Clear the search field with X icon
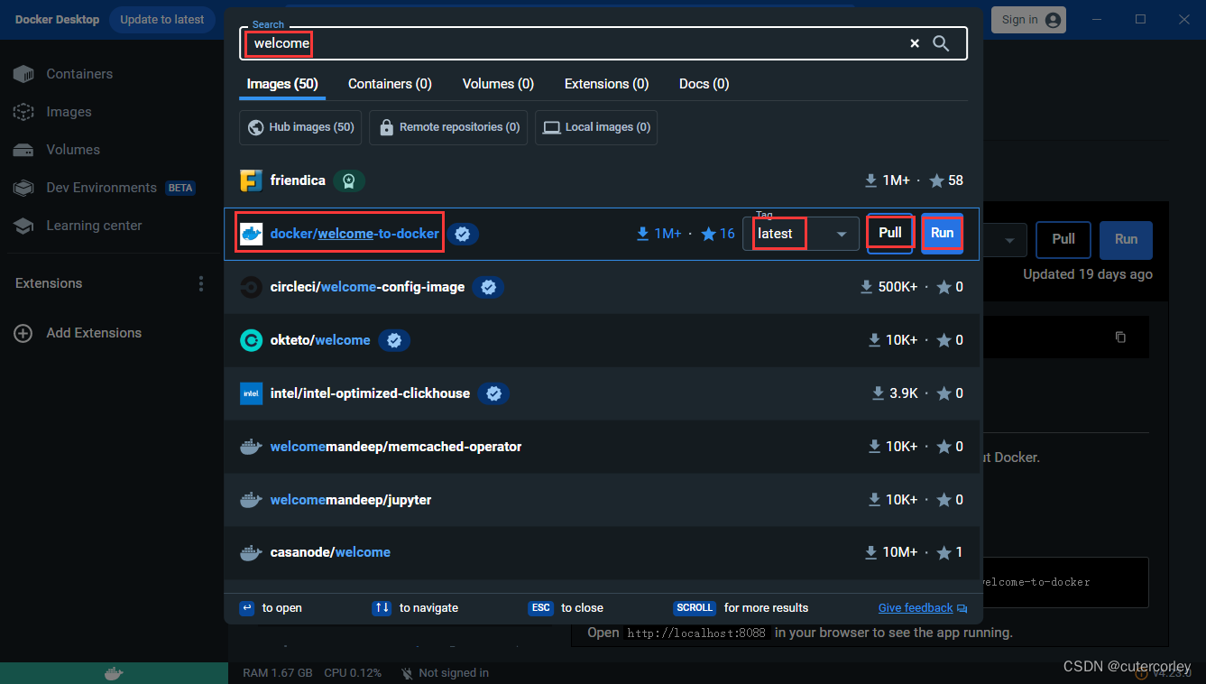 click(915, 43)
